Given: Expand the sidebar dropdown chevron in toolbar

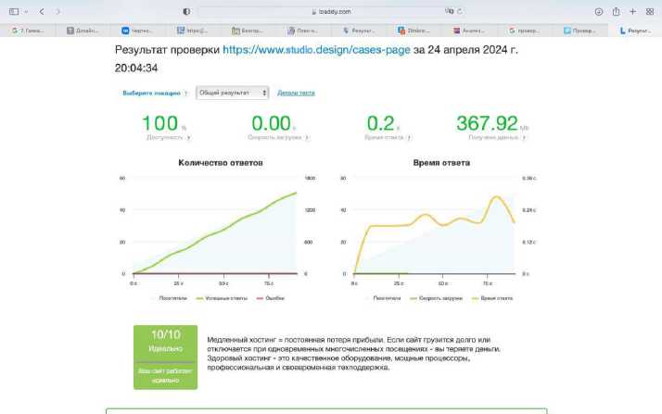Looking at the screenshot, I should click(25, 11).
